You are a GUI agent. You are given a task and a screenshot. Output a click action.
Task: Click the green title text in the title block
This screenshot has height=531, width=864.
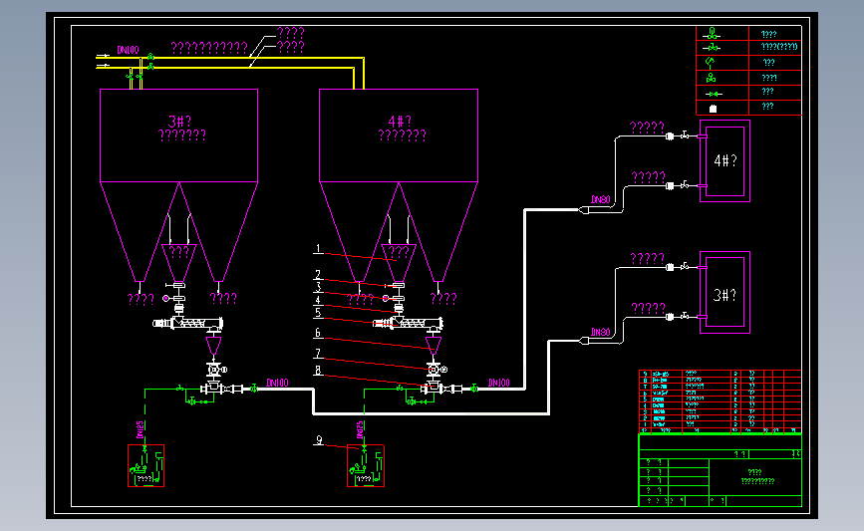point(757,476)
